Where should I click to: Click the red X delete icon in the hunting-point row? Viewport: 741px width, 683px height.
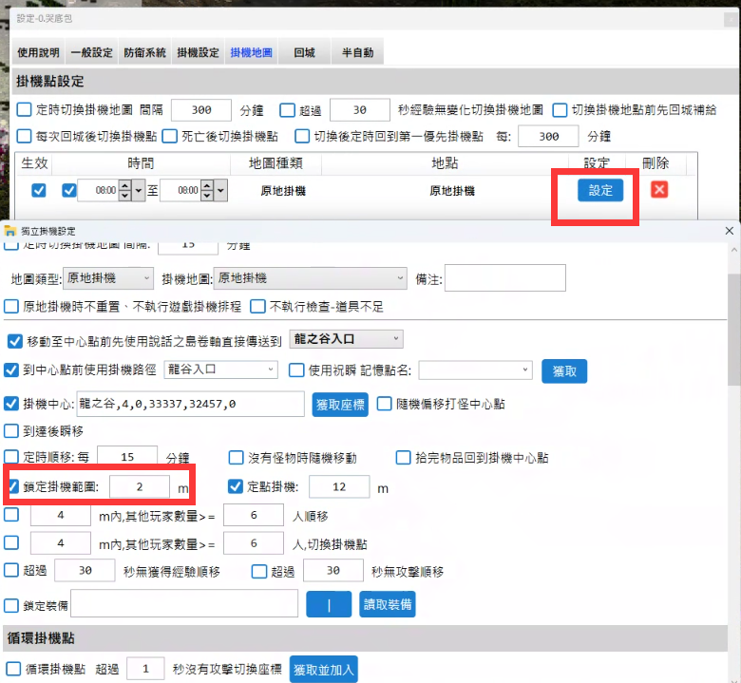[659, 189]
